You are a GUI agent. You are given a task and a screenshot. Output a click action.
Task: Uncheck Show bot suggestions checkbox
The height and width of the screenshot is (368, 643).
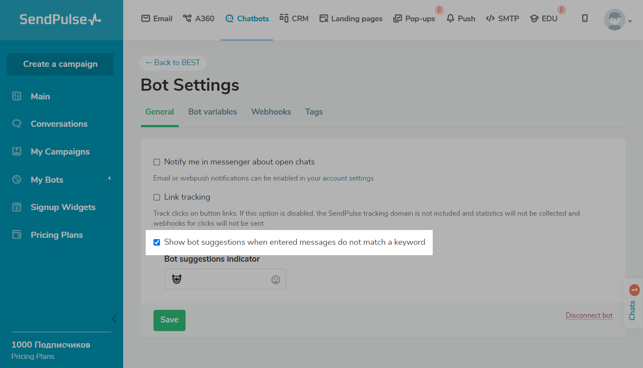[x=157, y=243]
